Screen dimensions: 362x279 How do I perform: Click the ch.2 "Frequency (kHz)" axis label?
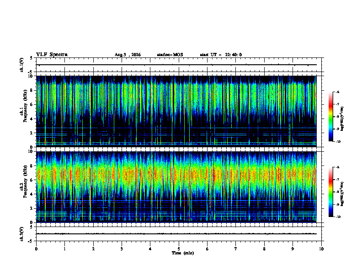pos(25,181)
